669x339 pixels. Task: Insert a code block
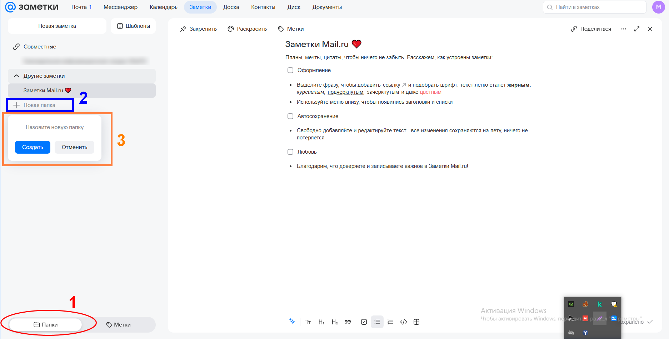[404, 322]
